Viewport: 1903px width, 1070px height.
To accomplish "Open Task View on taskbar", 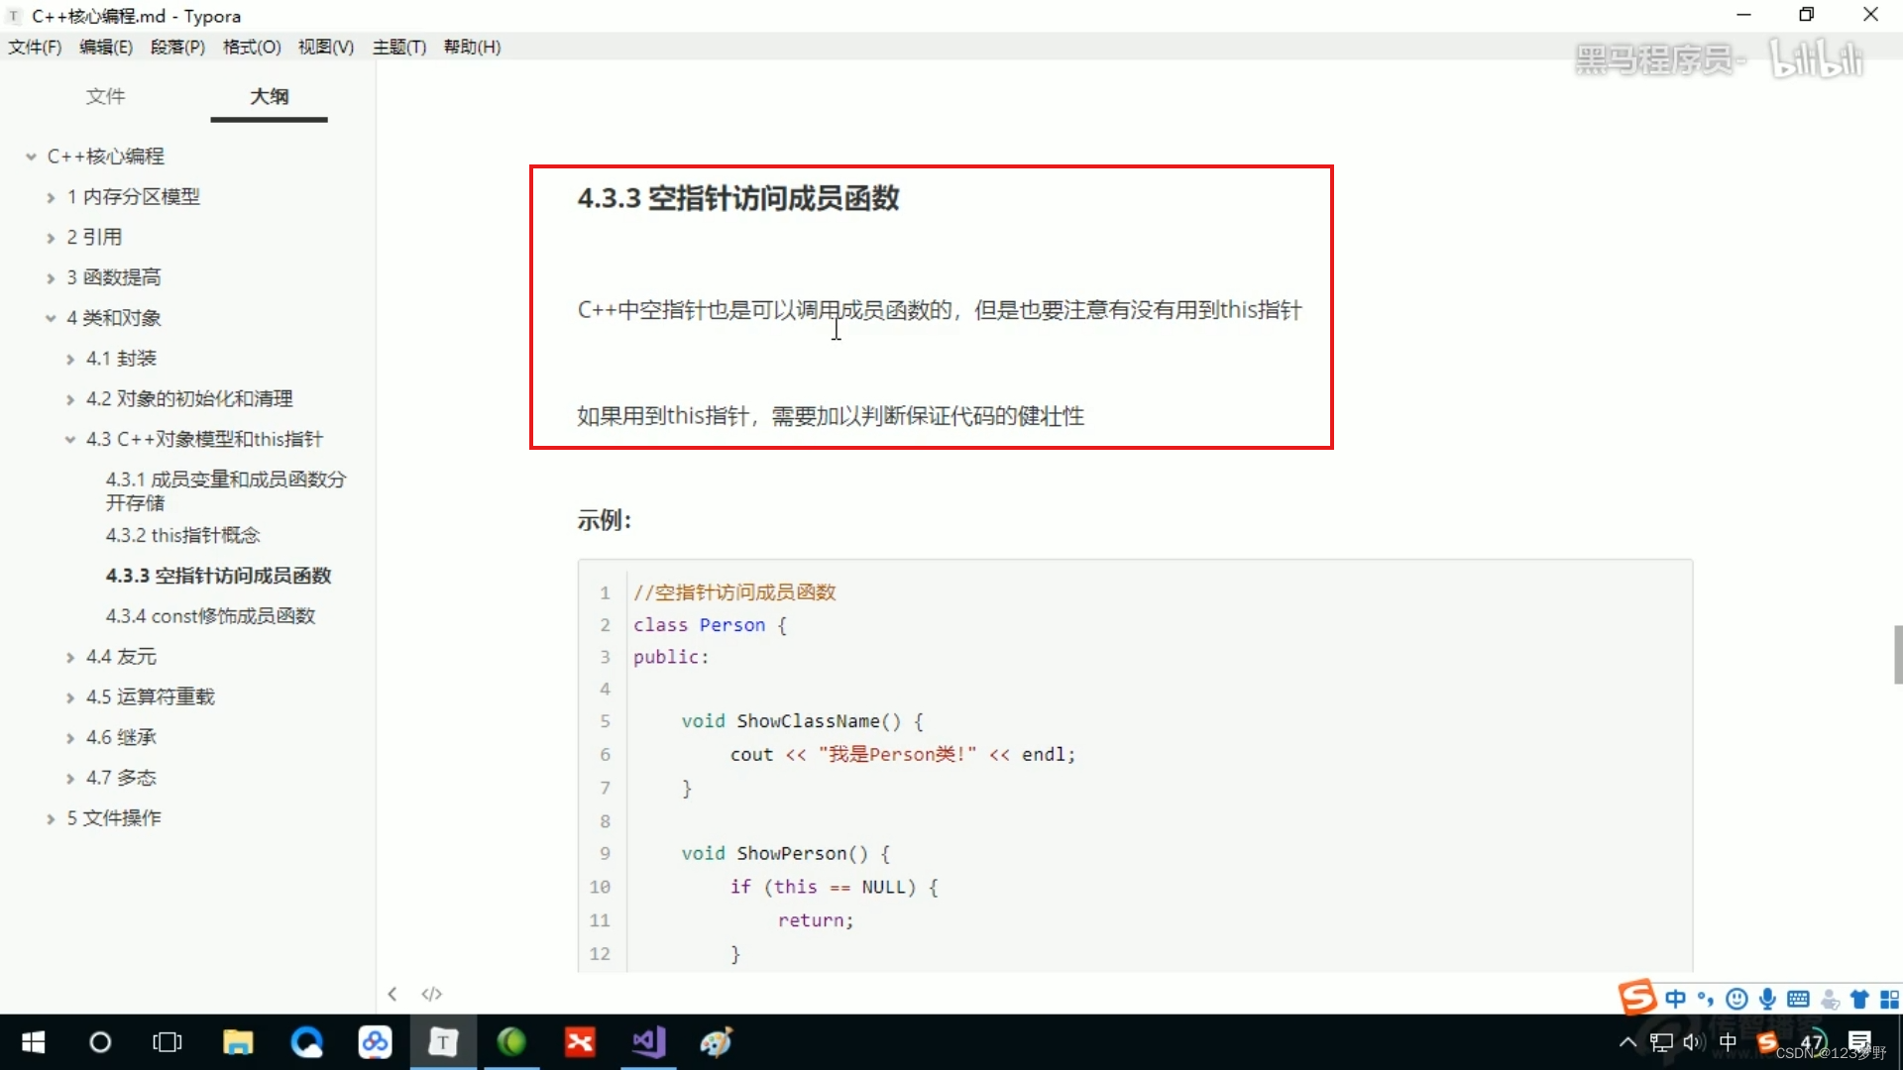I will coord(168,1042).
